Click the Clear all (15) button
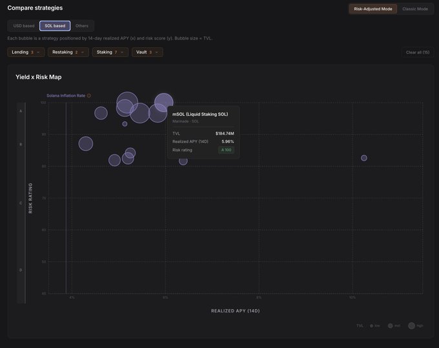 point(418,52)
